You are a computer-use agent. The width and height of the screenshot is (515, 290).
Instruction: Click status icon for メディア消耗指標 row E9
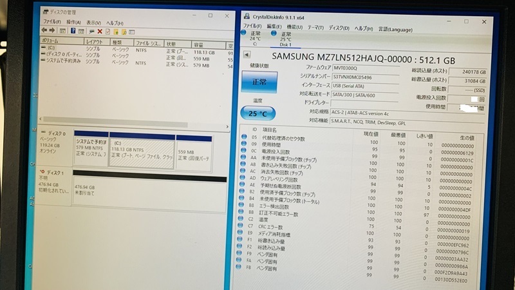point(240,233)
